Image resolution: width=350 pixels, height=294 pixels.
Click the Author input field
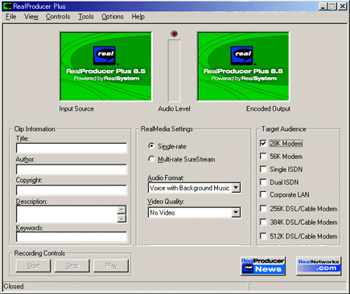(72, 169)
